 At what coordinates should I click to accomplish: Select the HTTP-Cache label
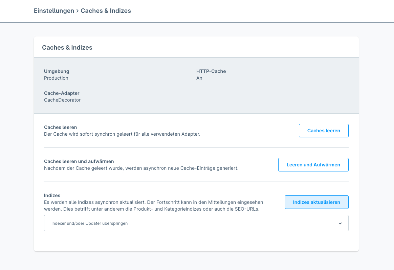pyautogui.click(x=211, y=71)
